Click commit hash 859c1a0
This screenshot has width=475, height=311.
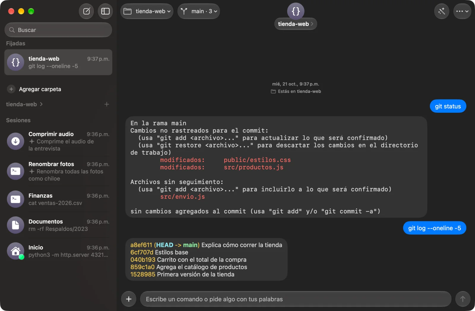click(142, 267)
